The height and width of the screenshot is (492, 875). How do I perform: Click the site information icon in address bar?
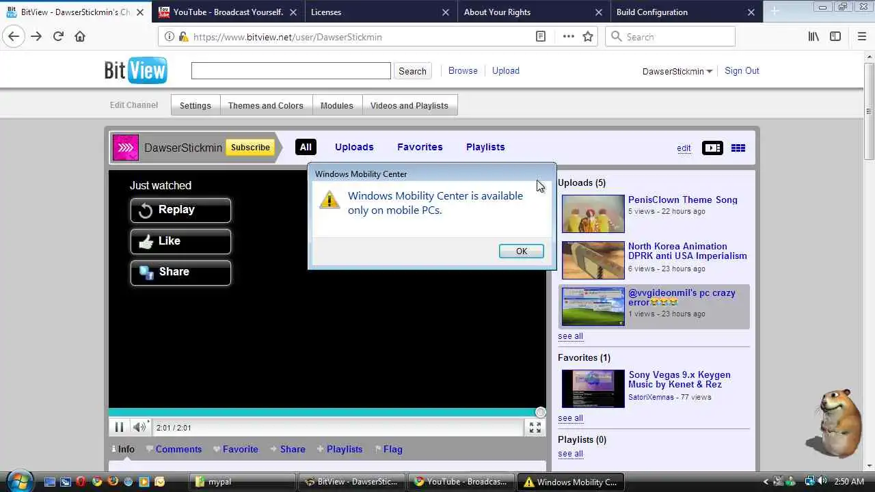point(170,37)
